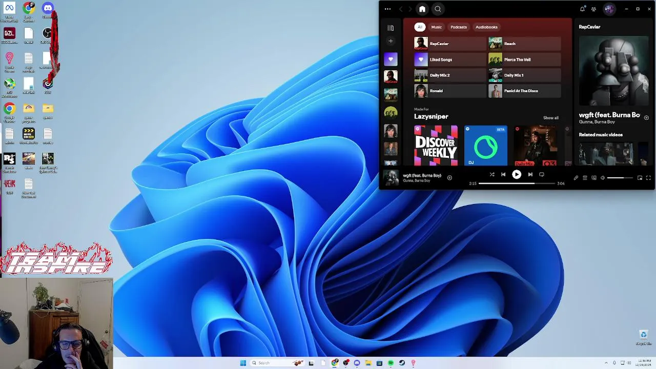Skip to the previous track
Image resolution: width=656 pixels, height=369 pixels.
coord(503,174)
